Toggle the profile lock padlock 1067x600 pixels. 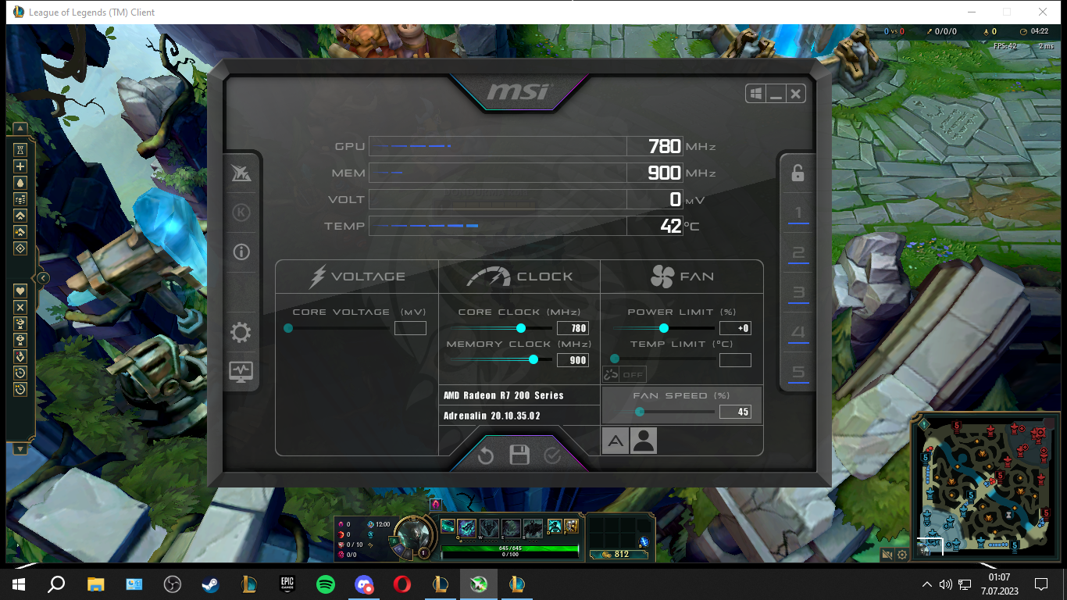click(x=798, y=173)
